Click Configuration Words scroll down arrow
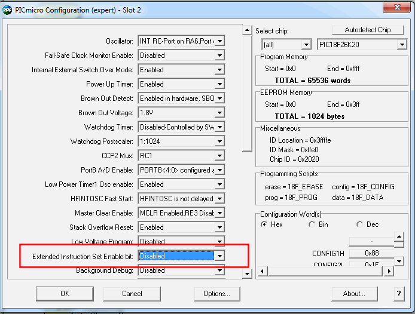 pos(399,261)
